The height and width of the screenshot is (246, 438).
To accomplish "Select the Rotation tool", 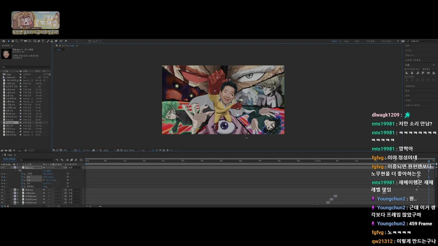I will pyautogui.click(x=22, y=41).
